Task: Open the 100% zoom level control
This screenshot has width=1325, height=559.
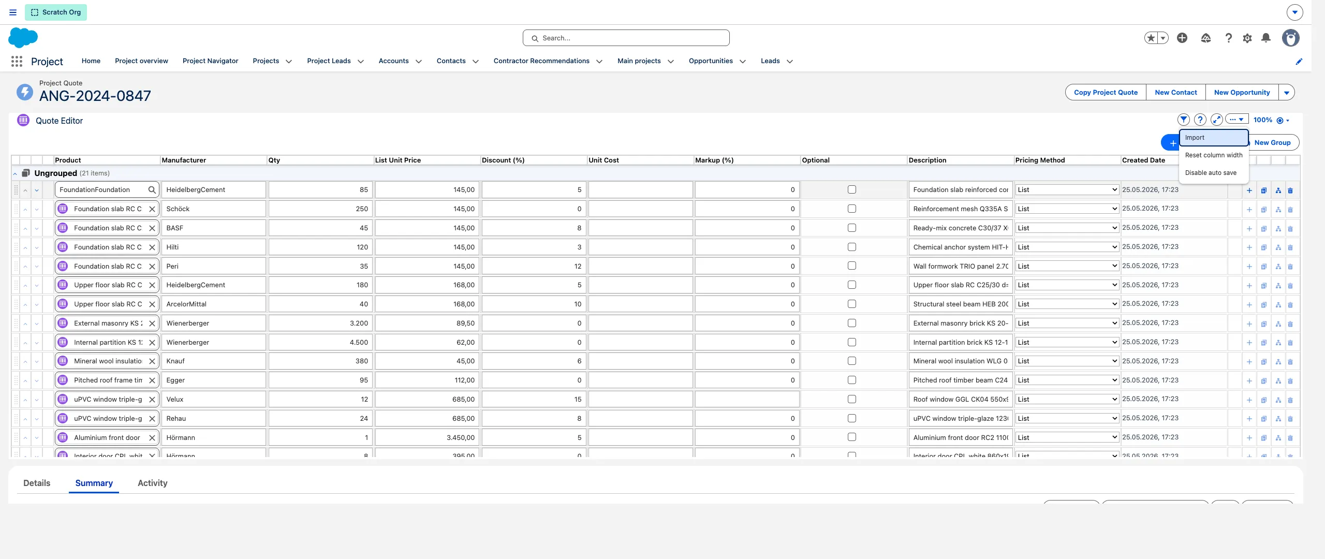Action: click(x=1270, y=120)
